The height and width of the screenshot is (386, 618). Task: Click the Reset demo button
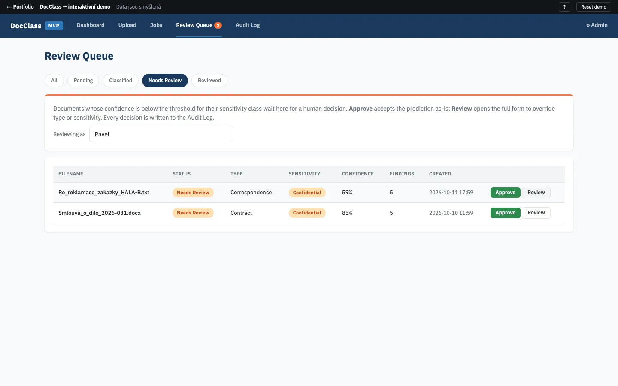pos(594,7)
